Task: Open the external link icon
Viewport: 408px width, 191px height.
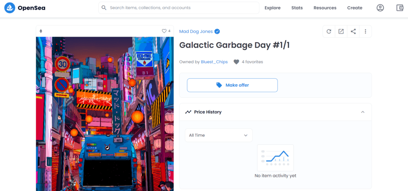Action: (x=341, y=31)
